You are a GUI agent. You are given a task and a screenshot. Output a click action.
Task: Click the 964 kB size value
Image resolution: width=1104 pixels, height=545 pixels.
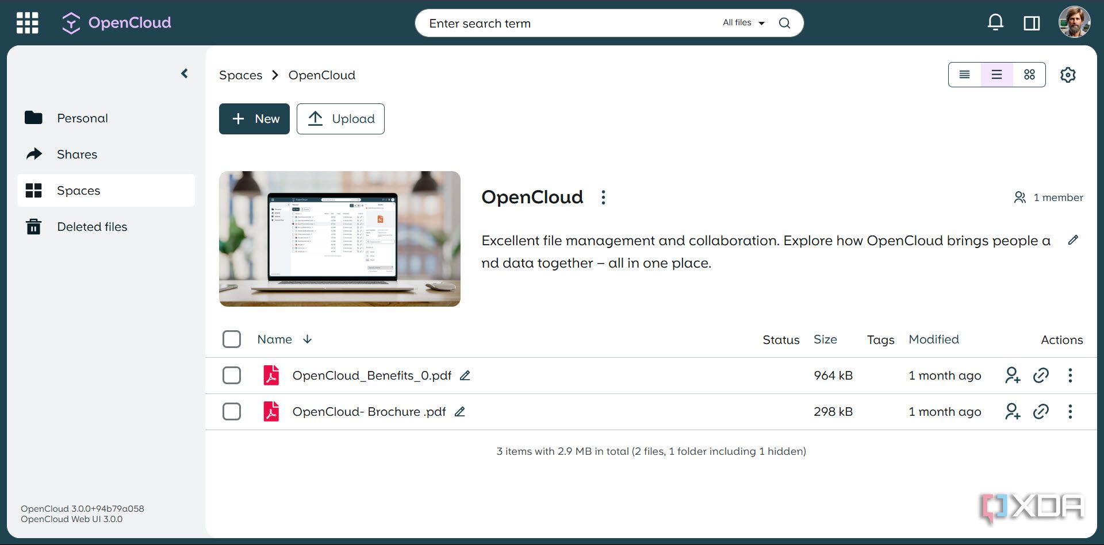pos(833,376)
